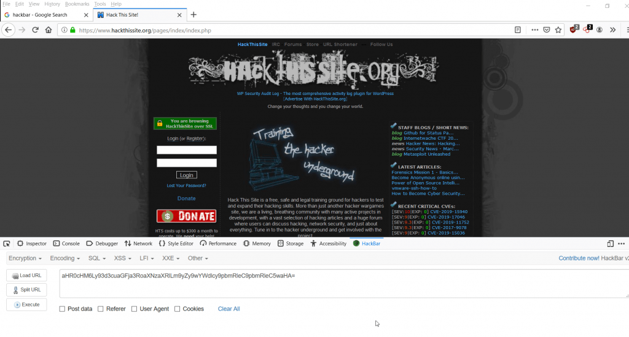Close the Hack This Site tab
629x337 pixels.
tap(179, 15)
